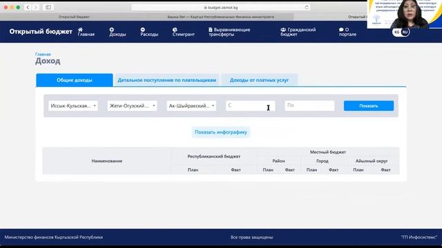Go forward using the browser forward arrow

pyautogui.click(x=35, y=8)
